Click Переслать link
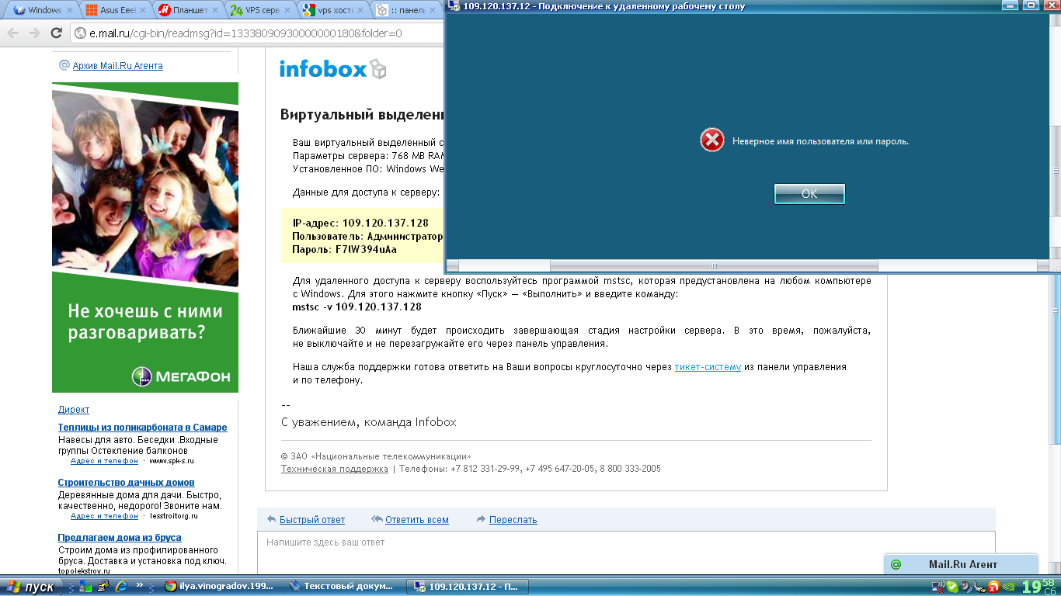Image resolution: width=1061 pixels, height=596 pixels. 513,520
